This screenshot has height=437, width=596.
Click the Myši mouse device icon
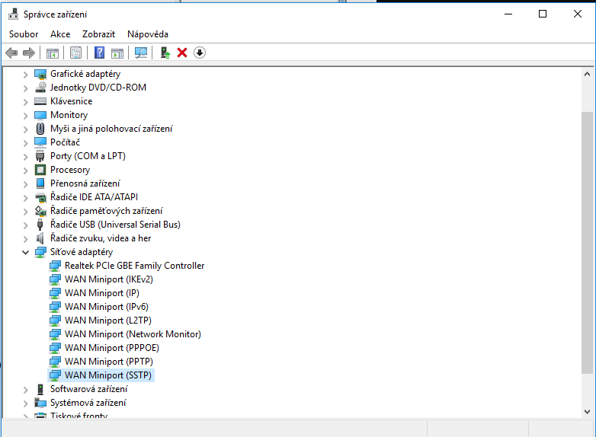pyautogui.click(x=40, y=129)
